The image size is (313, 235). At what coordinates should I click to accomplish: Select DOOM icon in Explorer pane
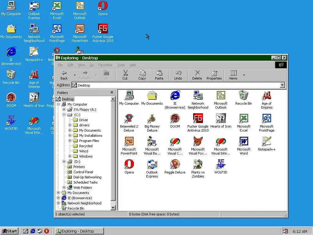pos(175,121)
